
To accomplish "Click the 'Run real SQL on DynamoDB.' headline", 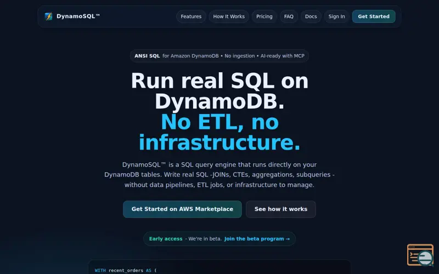I will 219,91.
